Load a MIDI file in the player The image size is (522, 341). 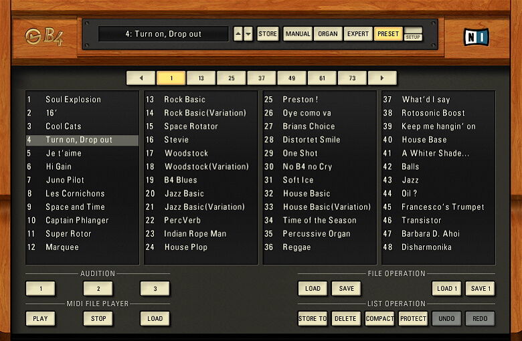pos(155,319)
